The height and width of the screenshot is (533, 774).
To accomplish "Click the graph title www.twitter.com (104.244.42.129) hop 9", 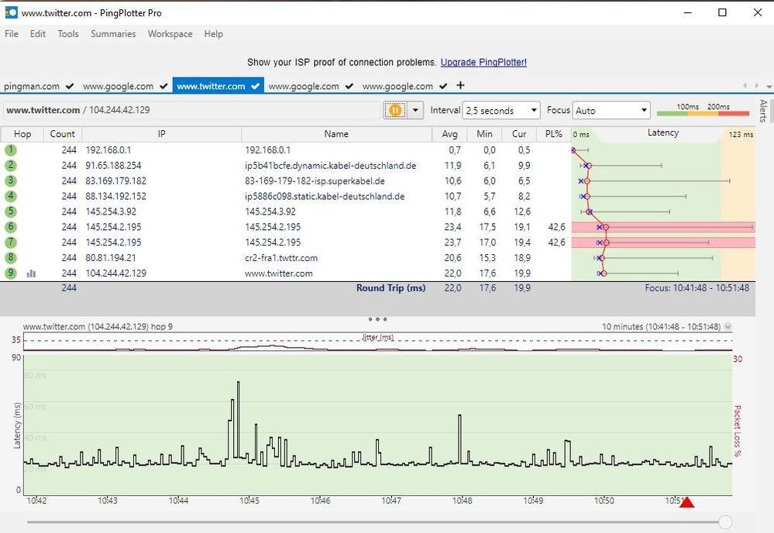I will point(98,327).
